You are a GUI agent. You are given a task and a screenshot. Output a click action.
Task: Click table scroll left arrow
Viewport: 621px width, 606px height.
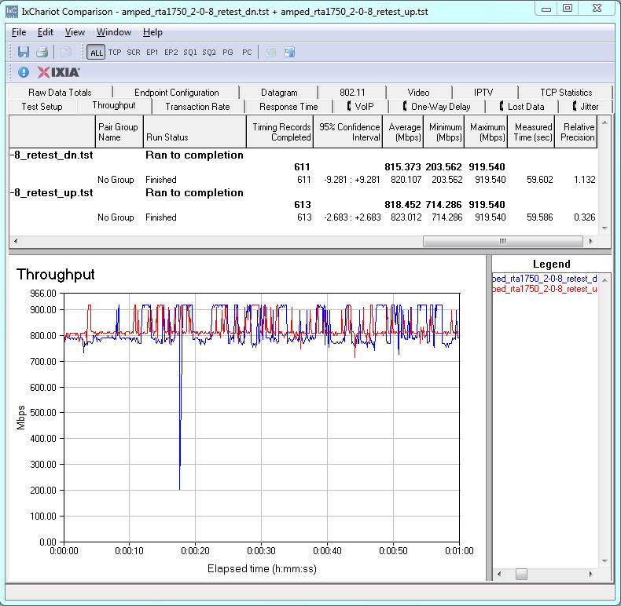coord(16,241)
